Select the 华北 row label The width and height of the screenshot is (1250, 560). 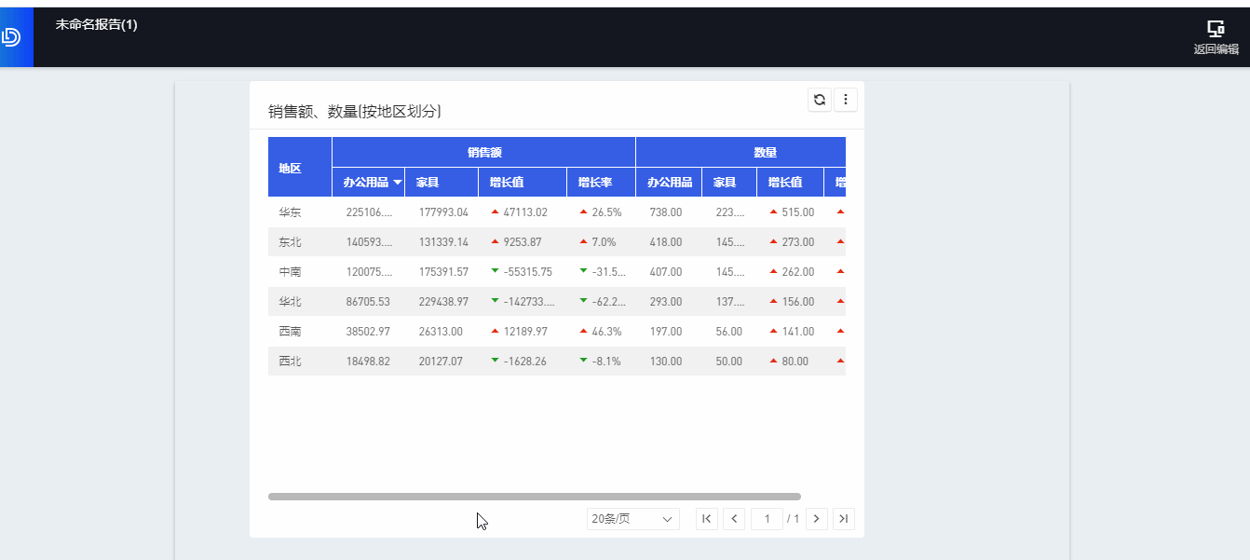pos(290,302)
